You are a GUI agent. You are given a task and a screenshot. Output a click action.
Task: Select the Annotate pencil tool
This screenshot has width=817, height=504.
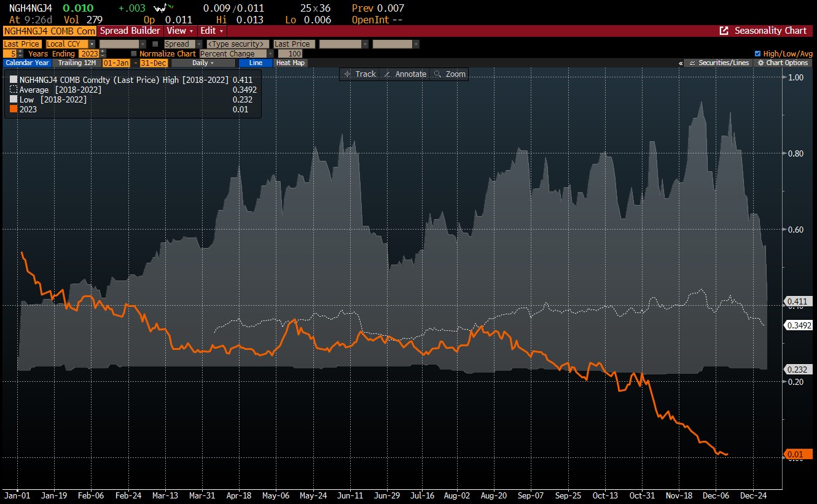[404, 74]
